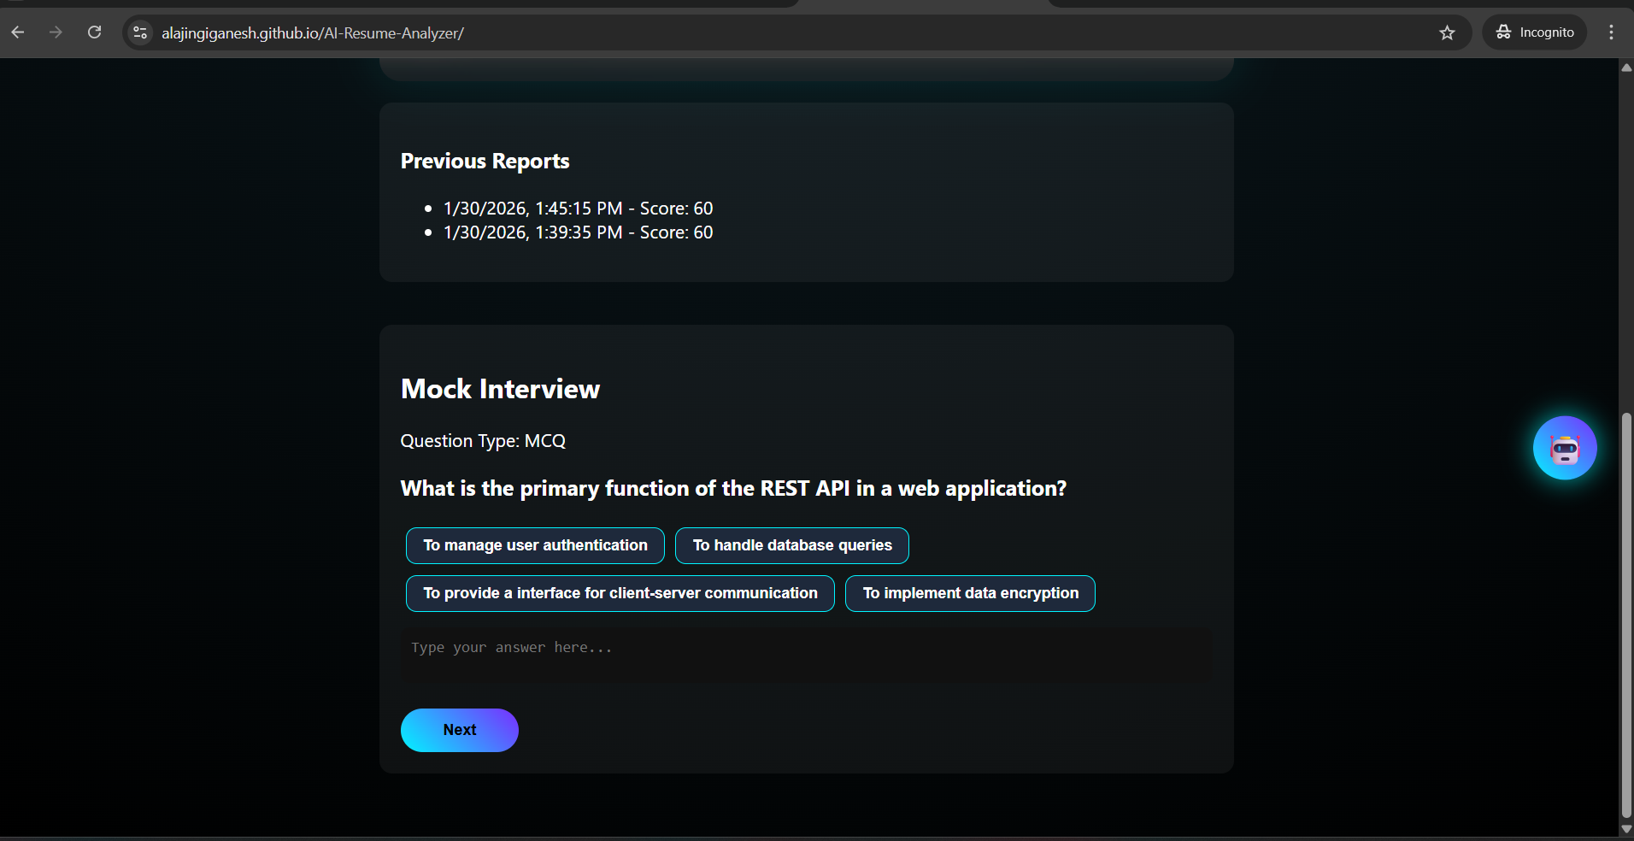Pick "To provide a interface for client-server communication"
The image size is (1634, 841).
click(x=620, y=593)
